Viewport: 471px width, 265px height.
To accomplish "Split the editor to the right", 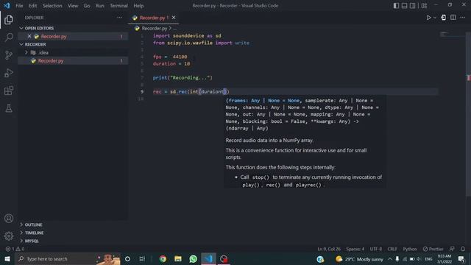I will click(453, 18).
